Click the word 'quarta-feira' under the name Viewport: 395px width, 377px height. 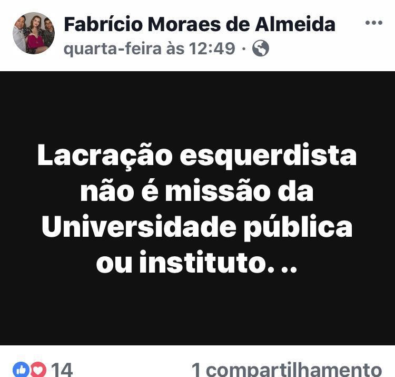click(112, 48)
